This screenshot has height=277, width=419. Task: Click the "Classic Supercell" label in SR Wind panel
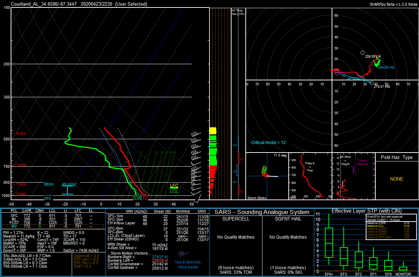point(362,162)
